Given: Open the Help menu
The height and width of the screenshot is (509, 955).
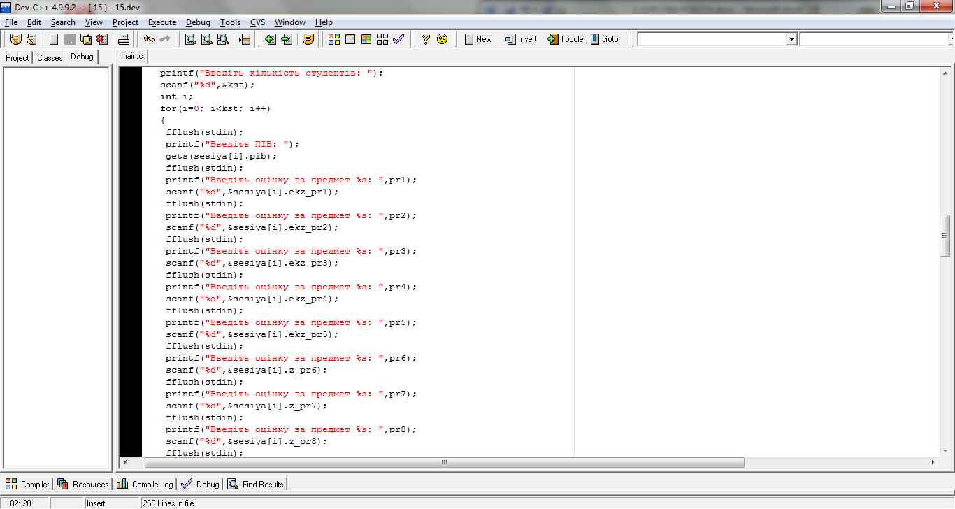Looking at the screenshot, I should point(324,22).
